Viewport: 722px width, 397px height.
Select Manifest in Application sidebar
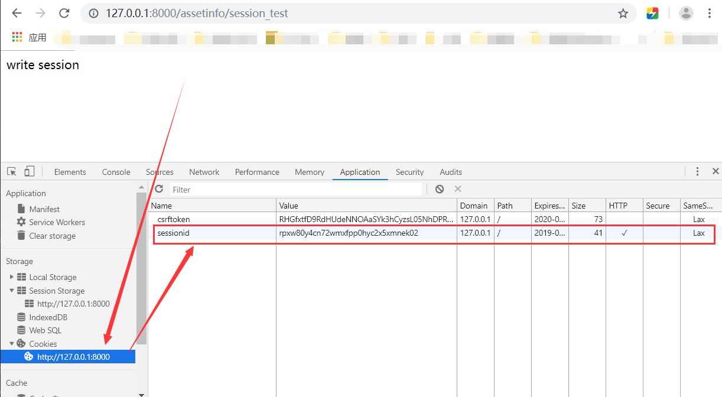[x=44, y=209]
